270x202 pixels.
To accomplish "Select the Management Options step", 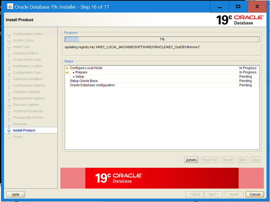I will point(29,98).
